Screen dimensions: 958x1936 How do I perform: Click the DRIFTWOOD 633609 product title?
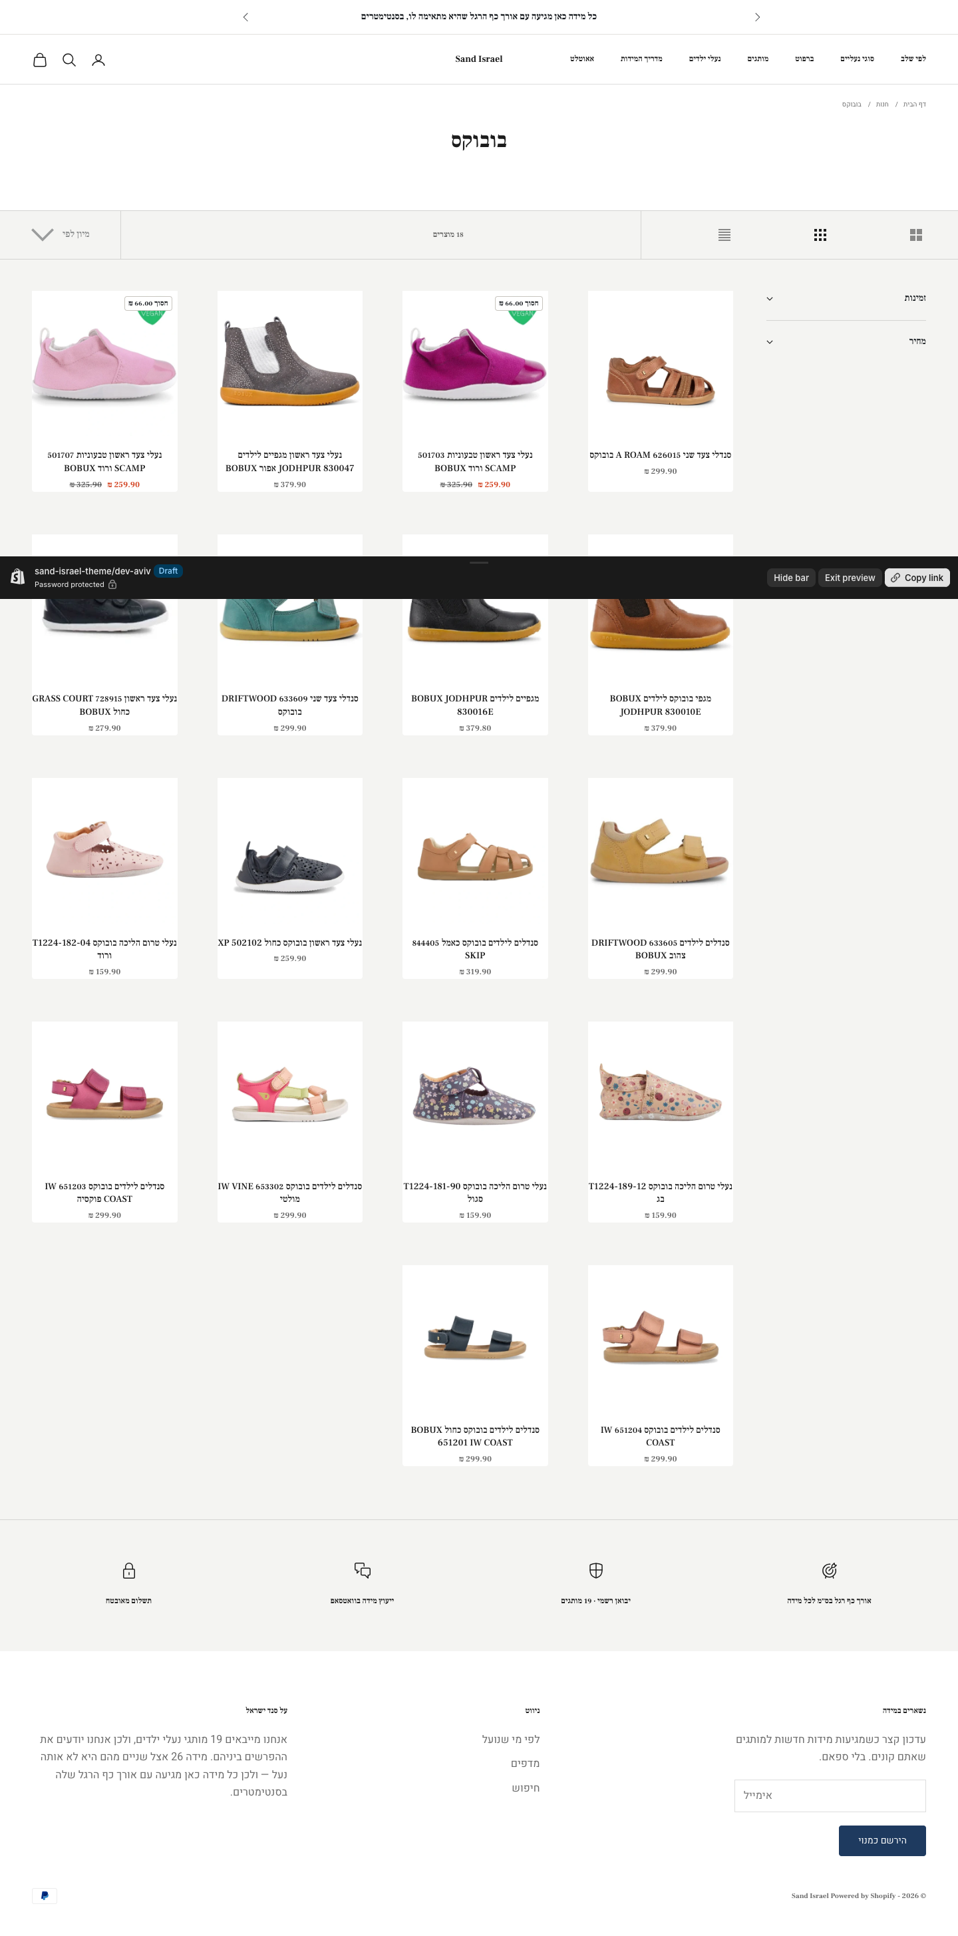(290, 705)
